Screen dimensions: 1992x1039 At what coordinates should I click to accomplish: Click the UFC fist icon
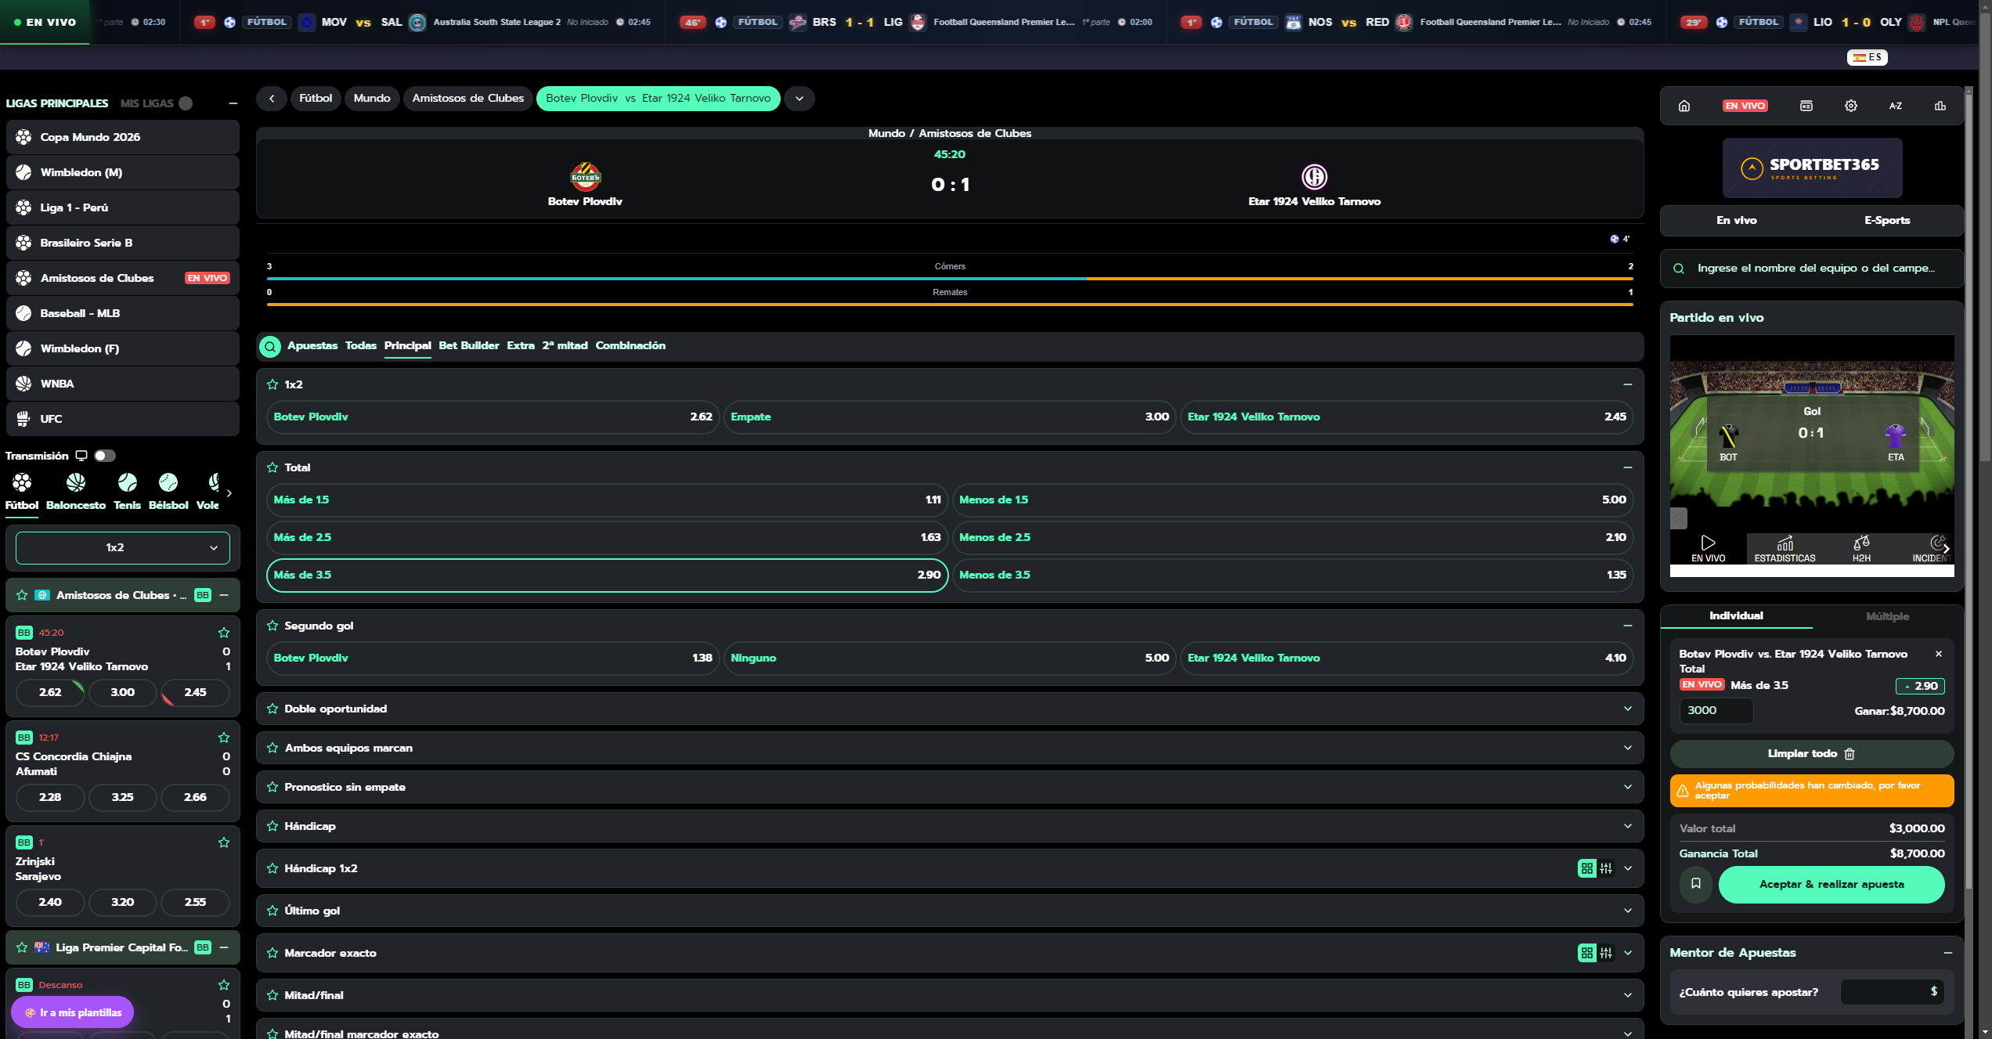tap(23, 419)
